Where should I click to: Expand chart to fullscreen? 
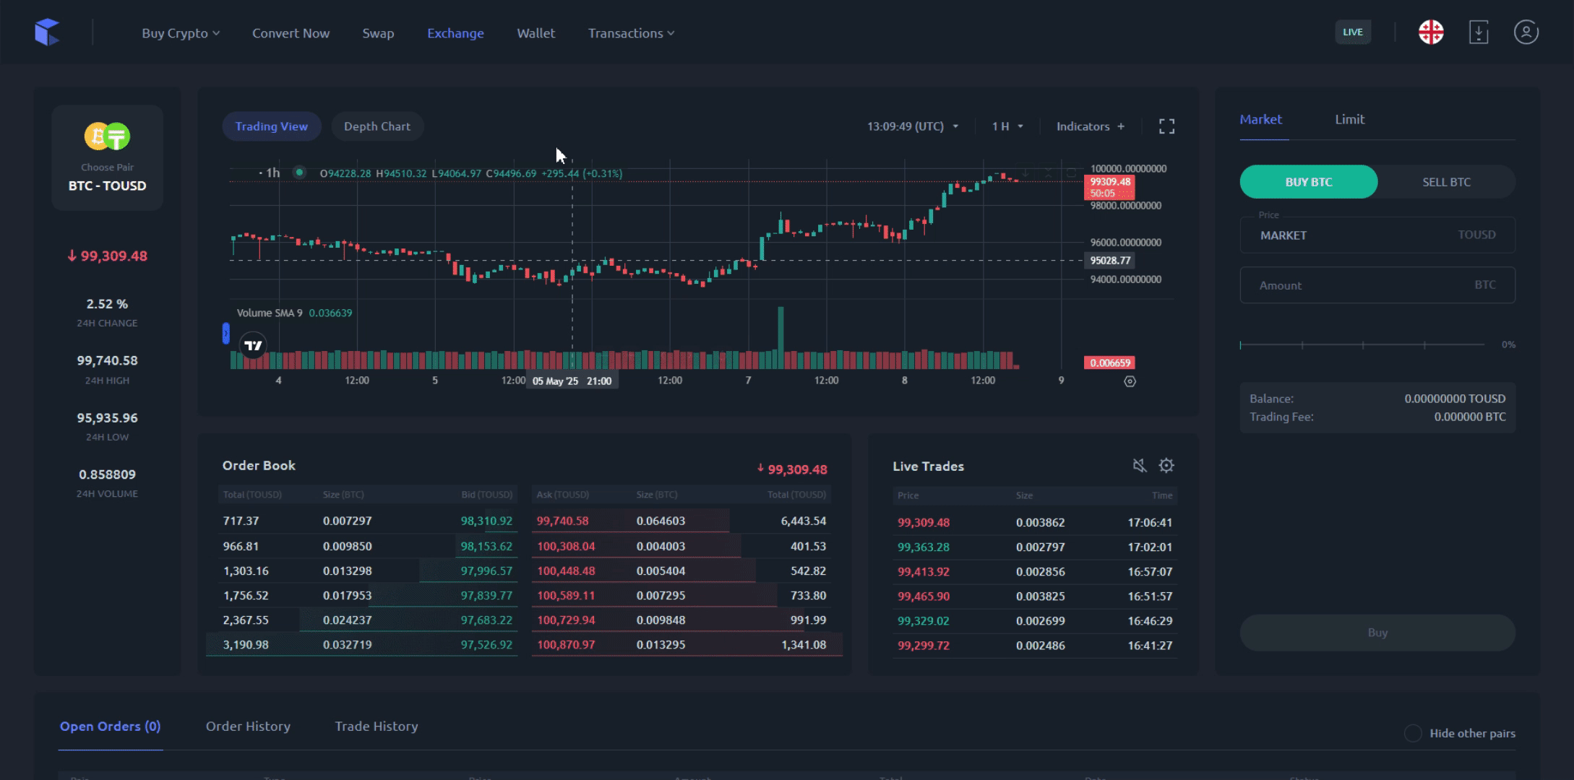click(x=1166, y=126)
